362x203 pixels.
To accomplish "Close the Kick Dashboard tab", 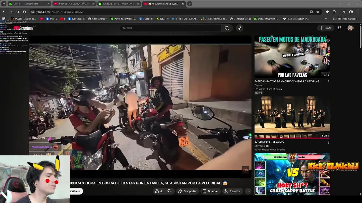I will point(48,4).
